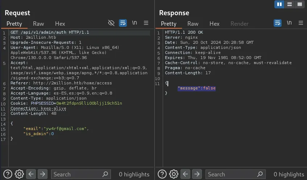Show non-printable characters \n in Response panel
Viewport: 307px width, 180px height.
tap(289, 23)
